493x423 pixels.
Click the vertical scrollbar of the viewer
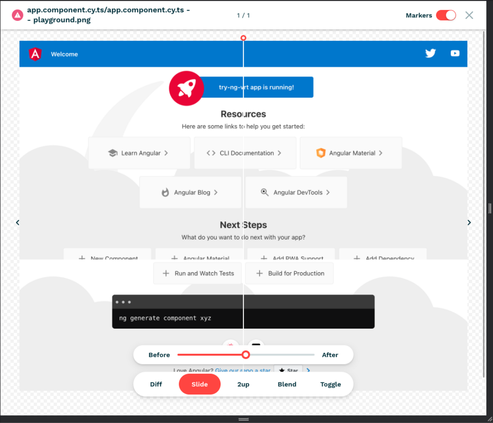484,205
